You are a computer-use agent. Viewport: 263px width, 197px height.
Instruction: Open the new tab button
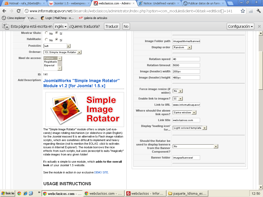(x=230, y=3)
